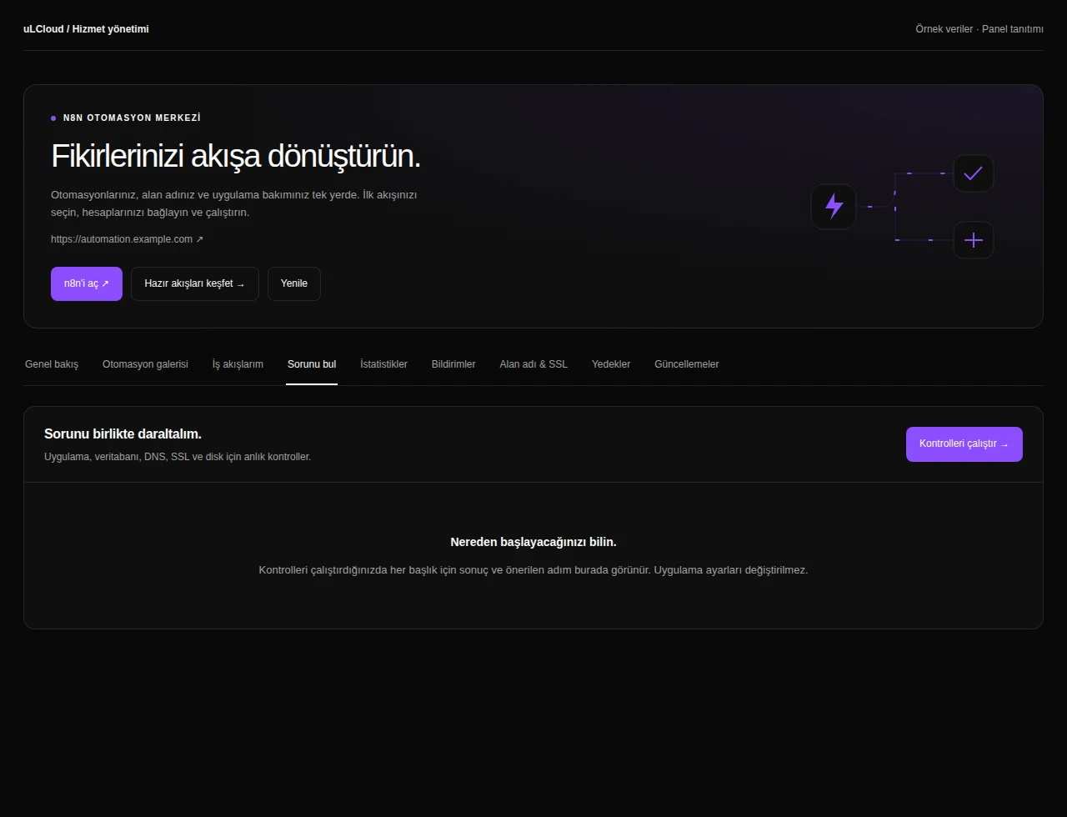Screen dimensions: 1067x817
Task: Click the purple n8n'i aç button
Action: (x=87, y=283)
